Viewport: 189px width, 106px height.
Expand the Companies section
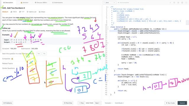pos(6,59)
